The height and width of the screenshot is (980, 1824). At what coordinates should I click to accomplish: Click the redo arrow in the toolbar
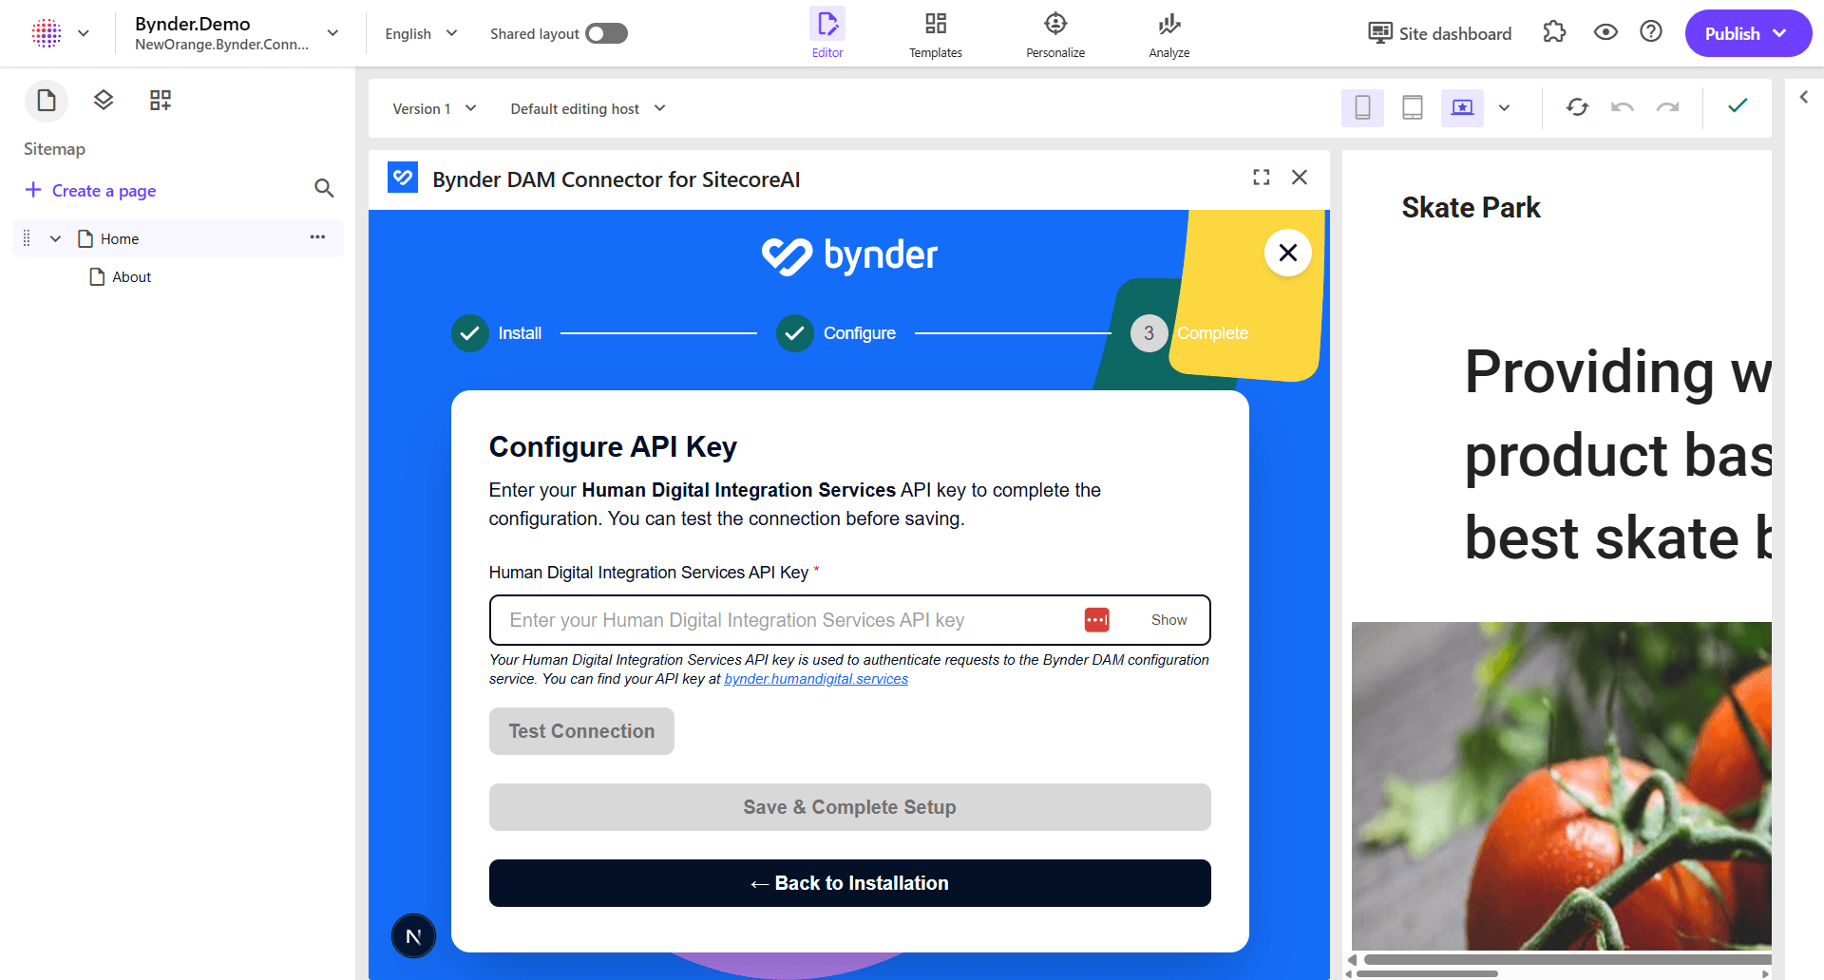tap(1669, 107)
